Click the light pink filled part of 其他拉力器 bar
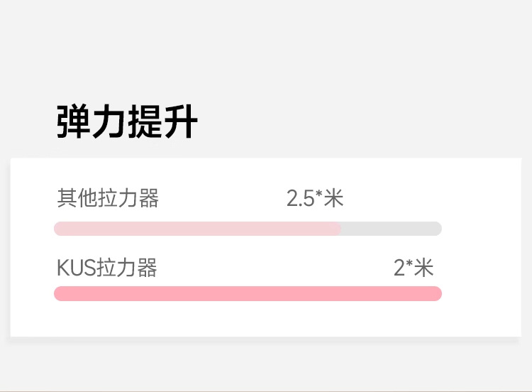Viewport: 532px width, 392px height. 197,229
